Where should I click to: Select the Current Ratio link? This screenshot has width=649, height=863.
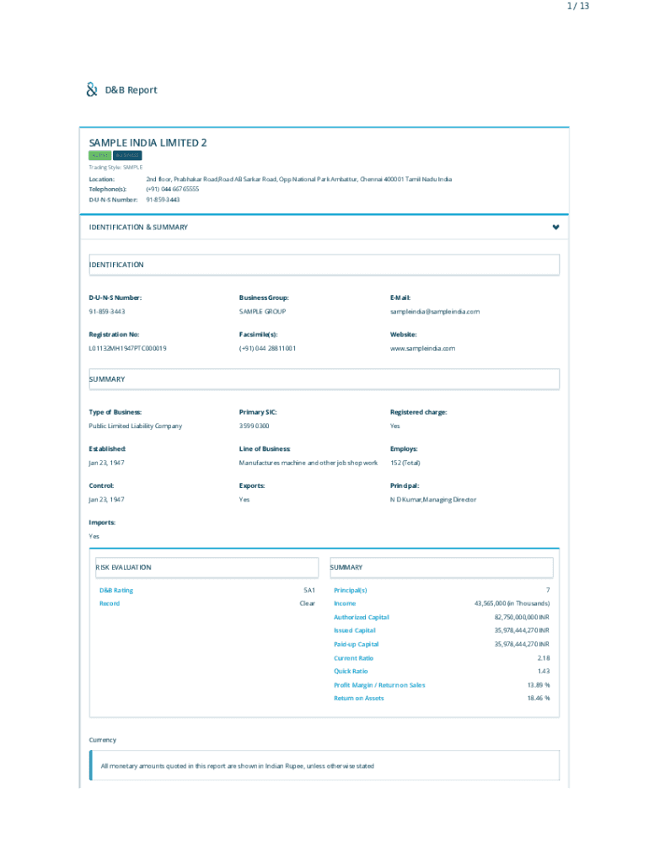pyautogui.click(x=353, y=658)
